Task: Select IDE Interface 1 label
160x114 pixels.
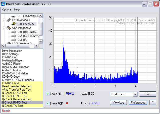Action: [x=21, y=20]
